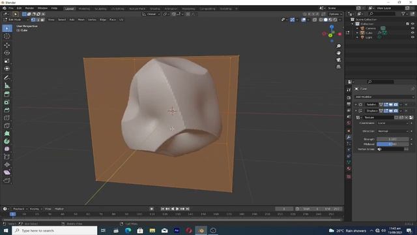The width and height of the screenshot is (417, 235).
Task: Select the Select Box tool
Action: pos(7,28)
